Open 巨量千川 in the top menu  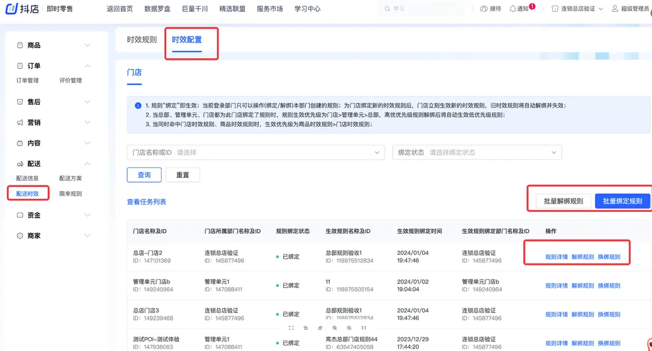[x=195, y=9]
